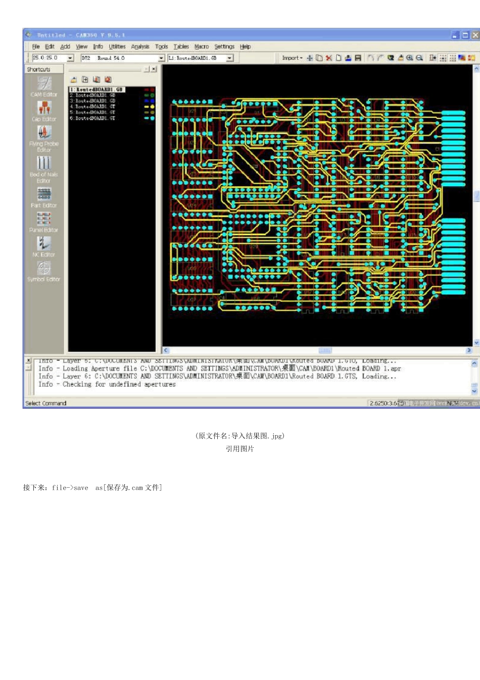Click the red X delete icon

pos(329,58)
